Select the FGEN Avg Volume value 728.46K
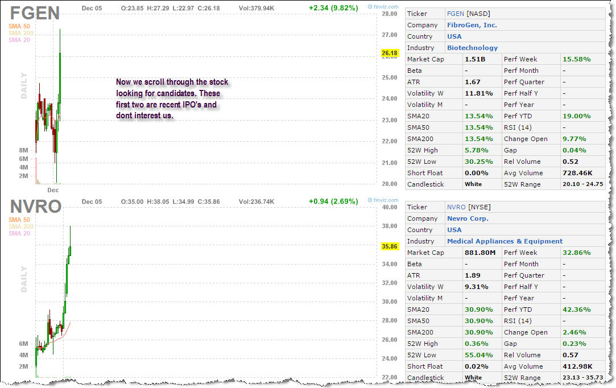Screen dimensions: 616x388 point(577,174)
